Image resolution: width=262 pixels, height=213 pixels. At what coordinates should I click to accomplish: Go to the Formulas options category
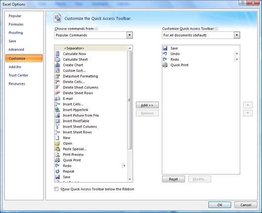point(16,24)
